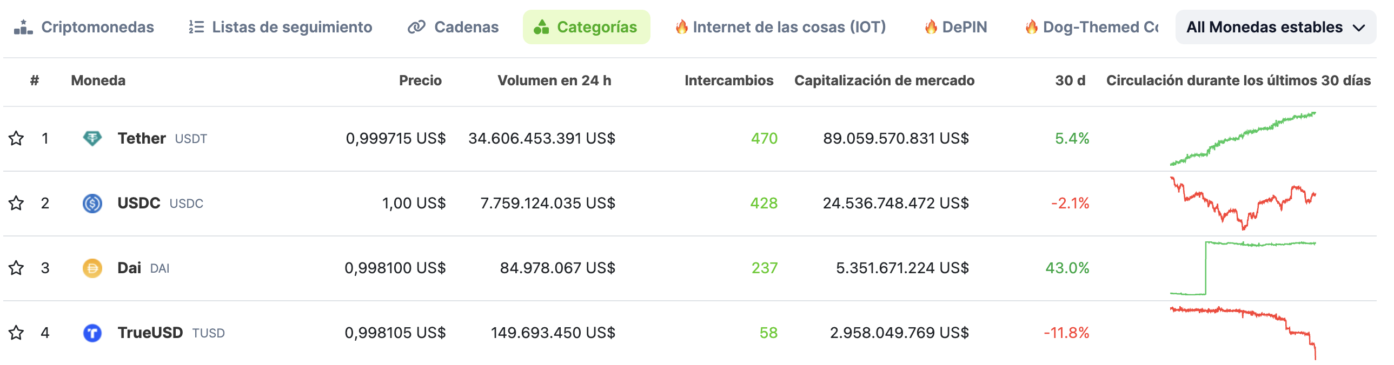Toggle favorite star for USDC
The image size is (1394, 365).
[16, 204]
